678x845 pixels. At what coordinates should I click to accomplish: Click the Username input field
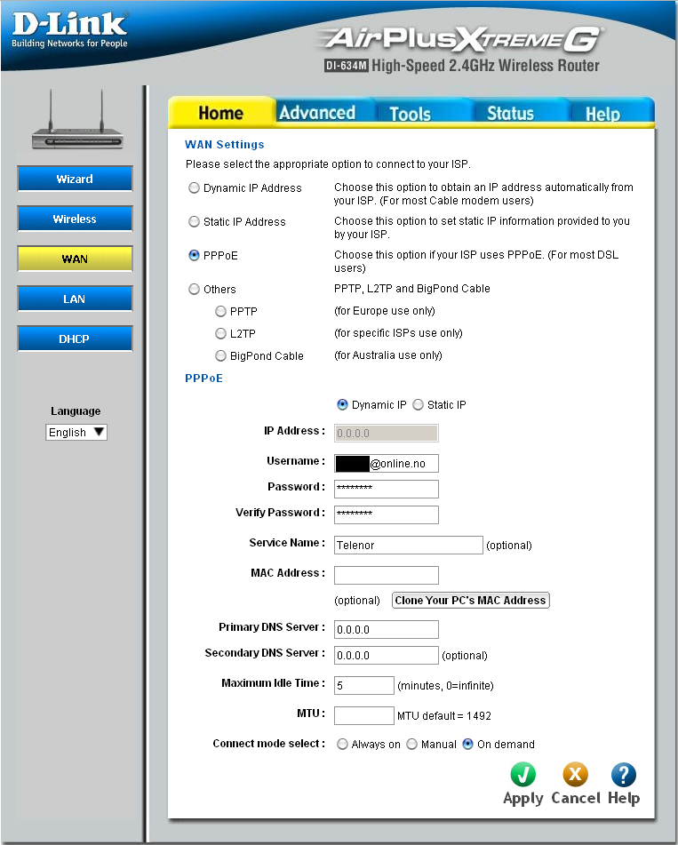pos(387,464)
